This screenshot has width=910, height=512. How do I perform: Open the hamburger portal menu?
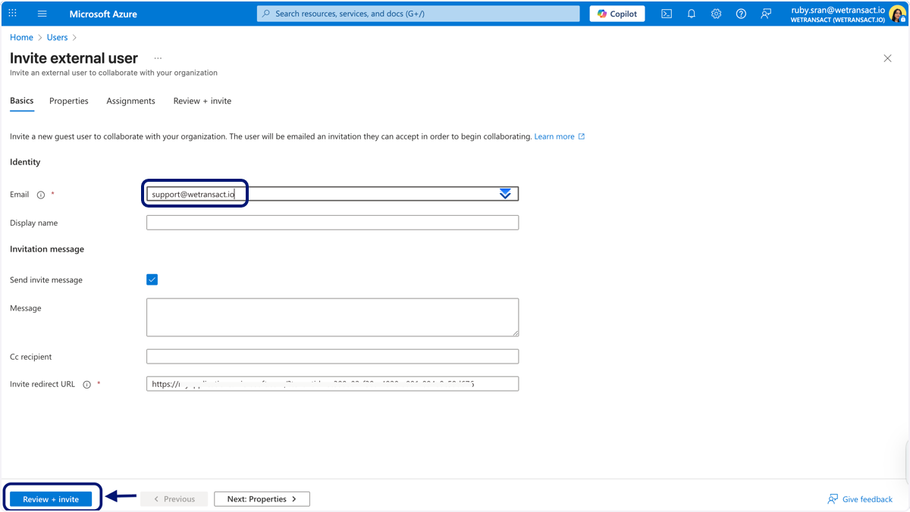tap(42, 14)
